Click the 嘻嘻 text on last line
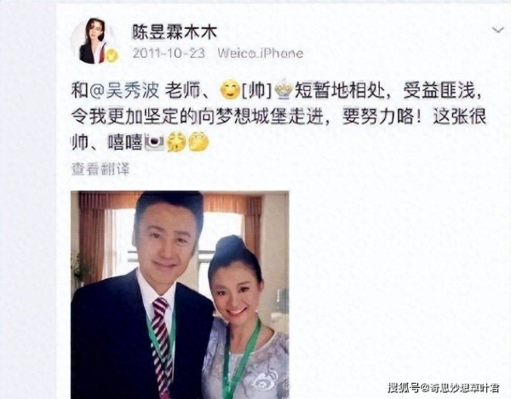Viewport: 511px width, 399px height. point(125,143)
